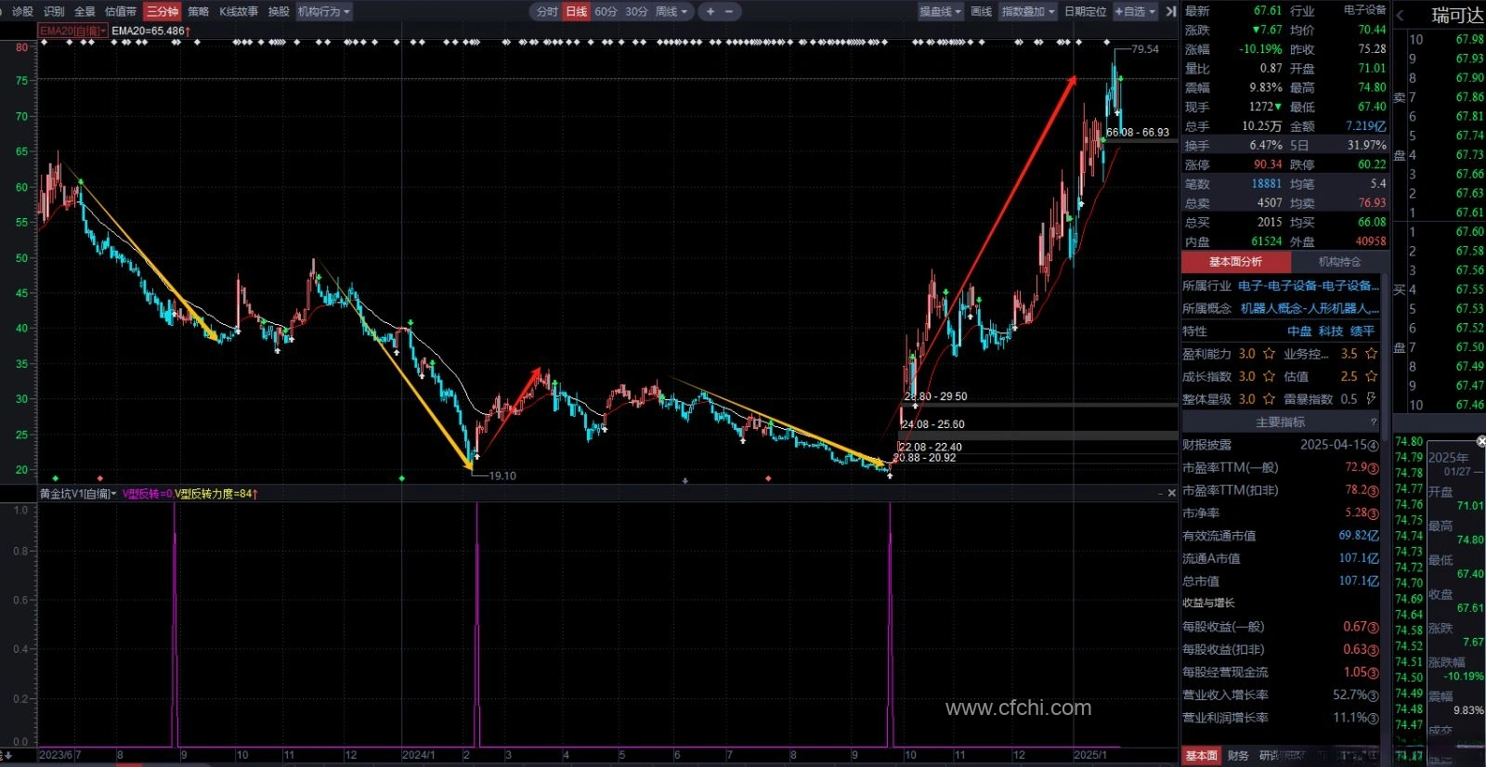Select the 识别 toolbar item

tap(54, 11)
